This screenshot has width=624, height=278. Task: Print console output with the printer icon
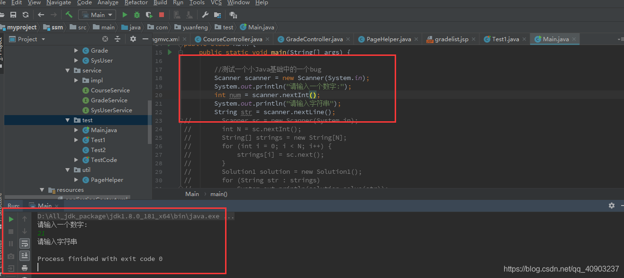click(x=25, y=268)
